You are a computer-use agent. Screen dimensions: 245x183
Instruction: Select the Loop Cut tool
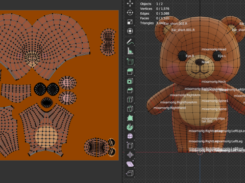[130, 99]
